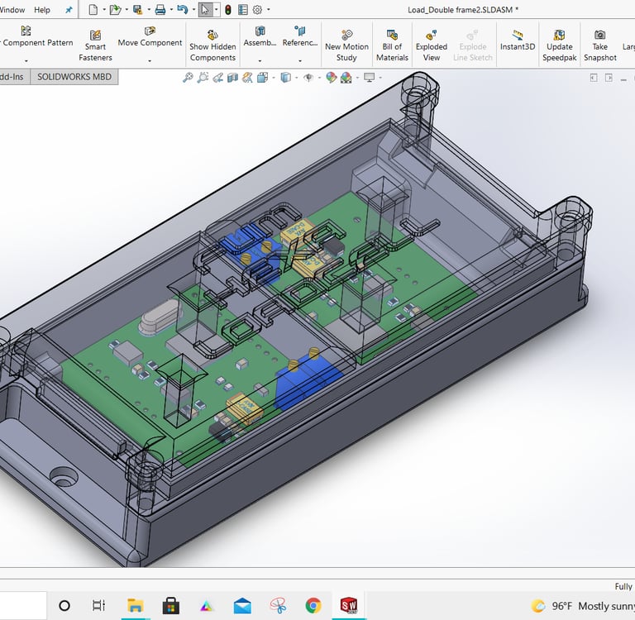Click the Section View icon
This screenshot has height=620, width=635.
click(x=232, y=78)
